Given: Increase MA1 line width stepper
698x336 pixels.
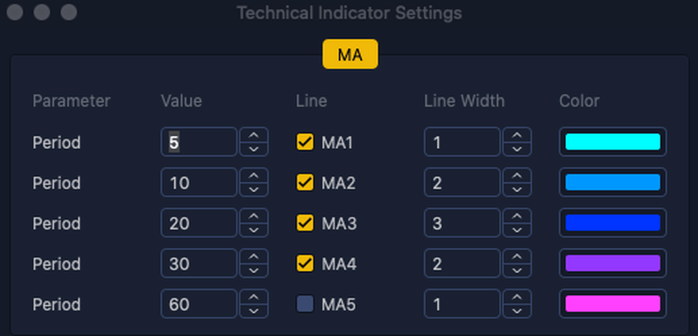Looking at the screenshot, I should coord(517,135).
